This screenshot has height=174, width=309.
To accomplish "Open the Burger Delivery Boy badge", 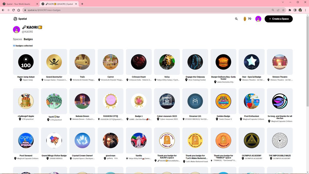I will pos(224,62).
